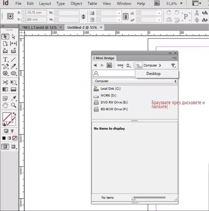Click the Direct Selection tool
The width and height of the screenshot is (209, 211).
pos(14,37)
